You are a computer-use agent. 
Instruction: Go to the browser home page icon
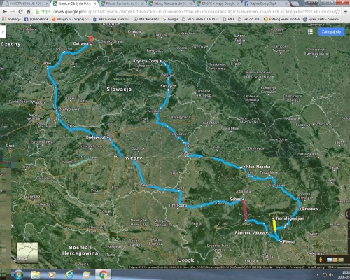(x=29, y=12)
